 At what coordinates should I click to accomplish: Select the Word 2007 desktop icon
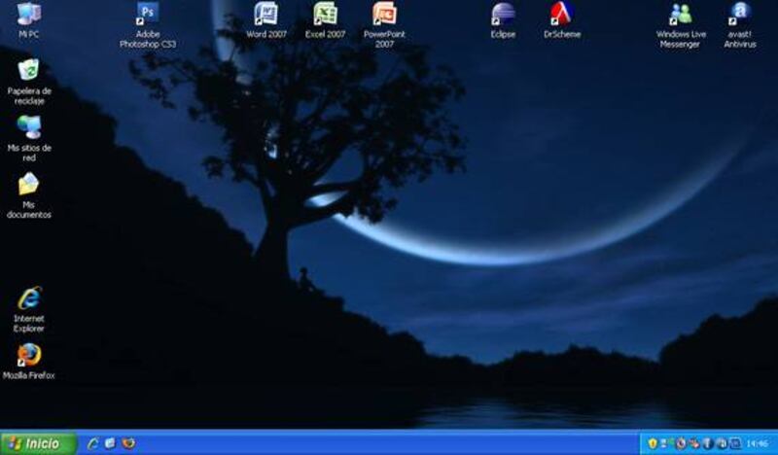[x=265, y=15]
